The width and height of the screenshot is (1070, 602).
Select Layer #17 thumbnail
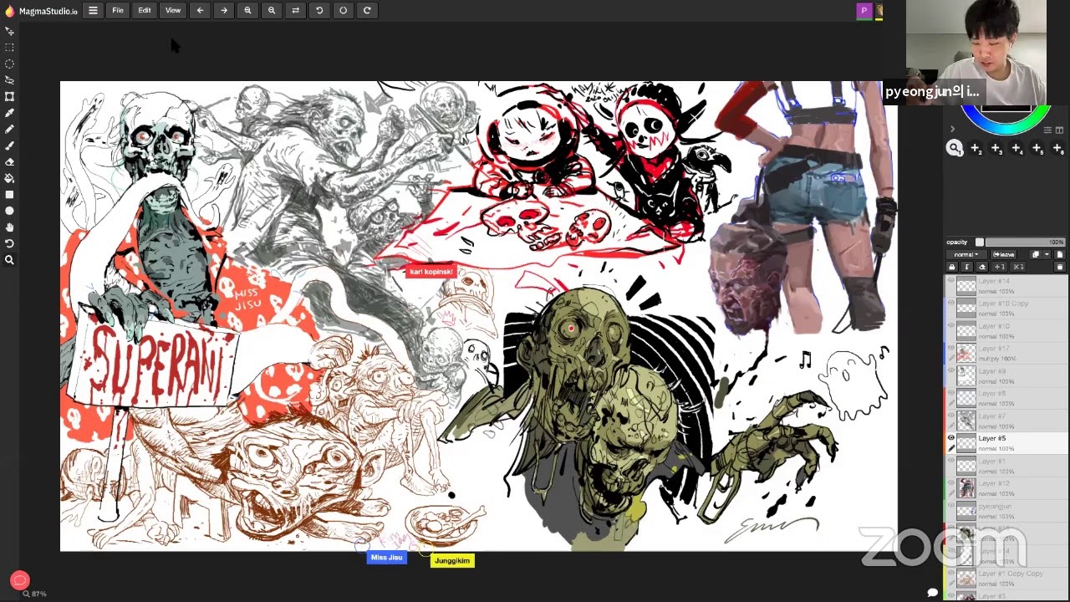coord(966,353)
